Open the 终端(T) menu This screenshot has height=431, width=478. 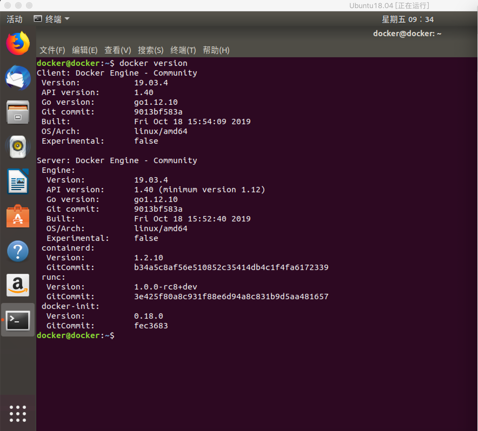click(x=183, y=50)
